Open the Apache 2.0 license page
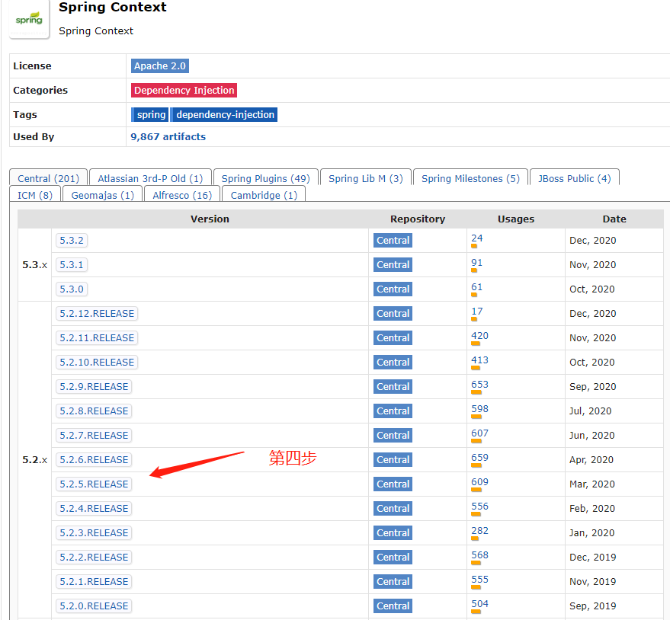This screenshot has width=670, height=620. [x=159, y=66]
